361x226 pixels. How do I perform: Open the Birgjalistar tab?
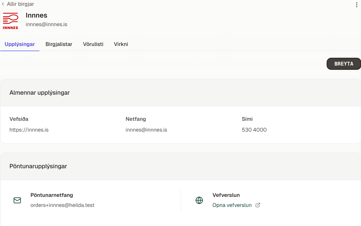click(59, 44)
